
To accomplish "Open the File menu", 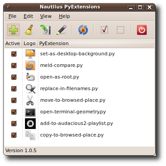I will (x=12, y=16).
